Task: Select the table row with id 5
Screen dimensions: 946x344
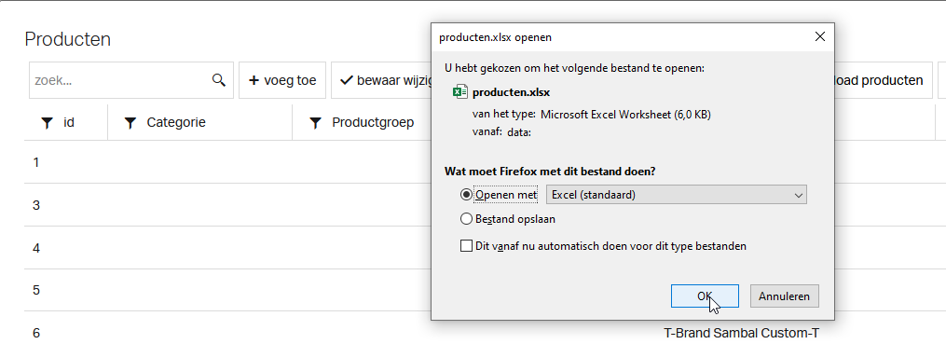Action: tap(227, 290)
